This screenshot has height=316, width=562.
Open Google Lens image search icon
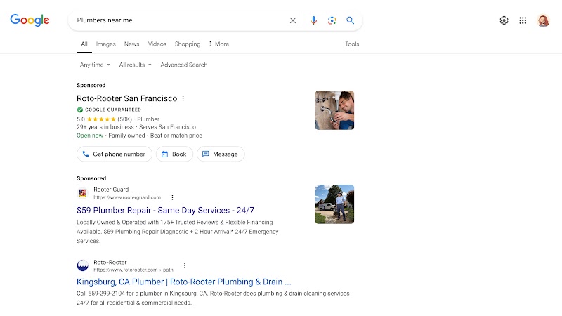point(332,20)
